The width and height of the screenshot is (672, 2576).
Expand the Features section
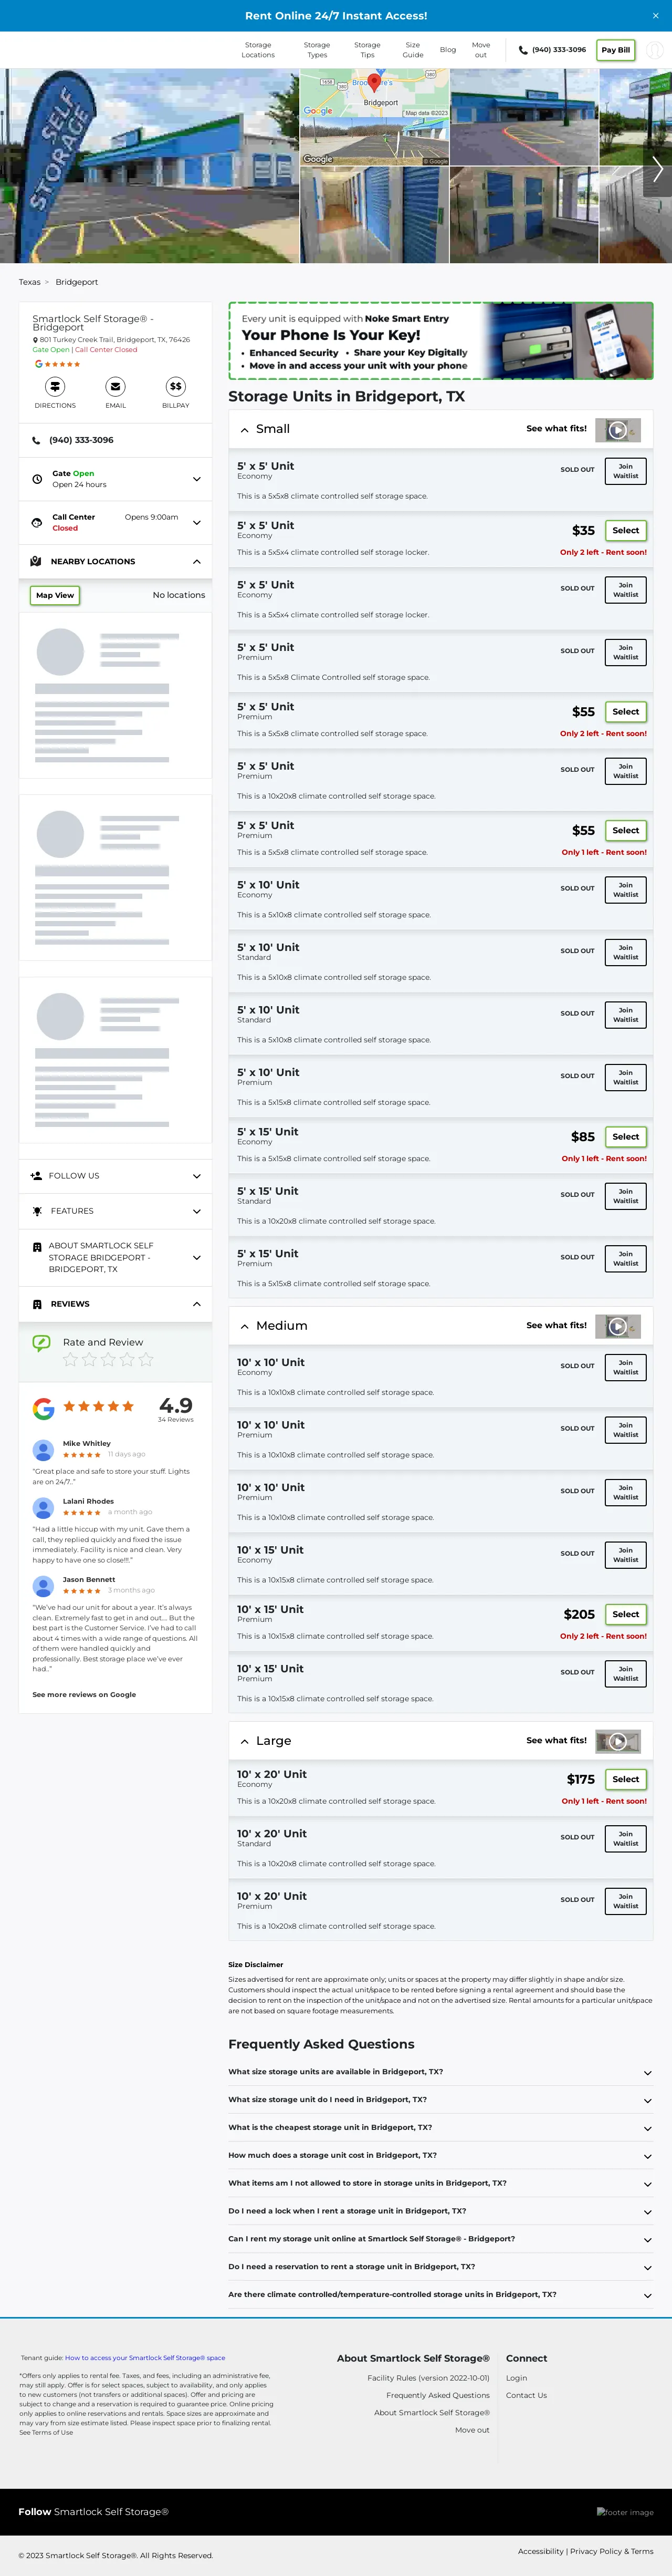click(197, 1211)
